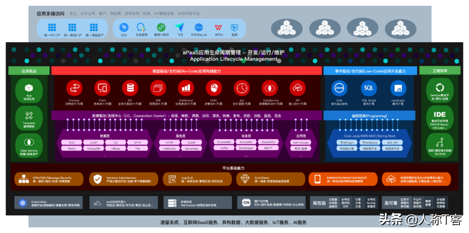
Task: Open the 飞书 Feishu icon
Action: 179,27
